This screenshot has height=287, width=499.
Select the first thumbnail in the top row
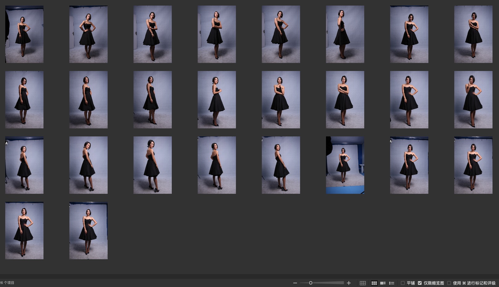click(24, 34)
